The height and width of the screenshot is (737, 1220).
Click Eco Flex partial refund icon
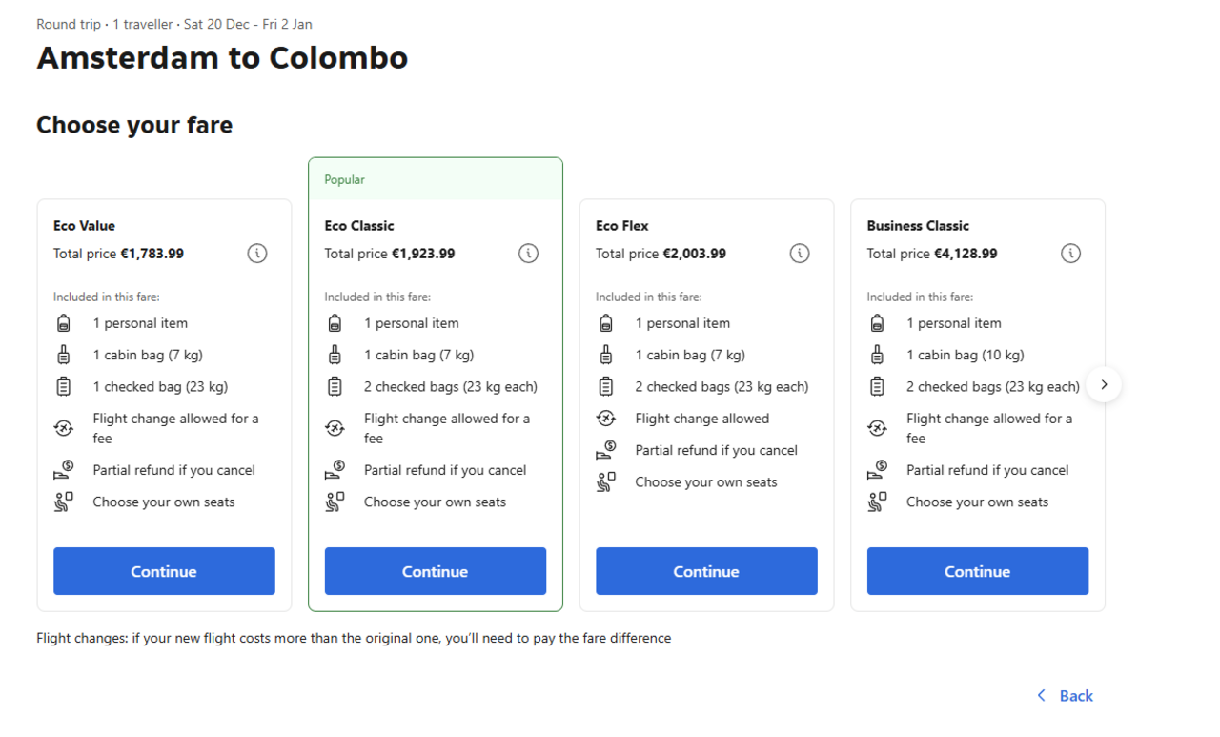click(605, 450)
